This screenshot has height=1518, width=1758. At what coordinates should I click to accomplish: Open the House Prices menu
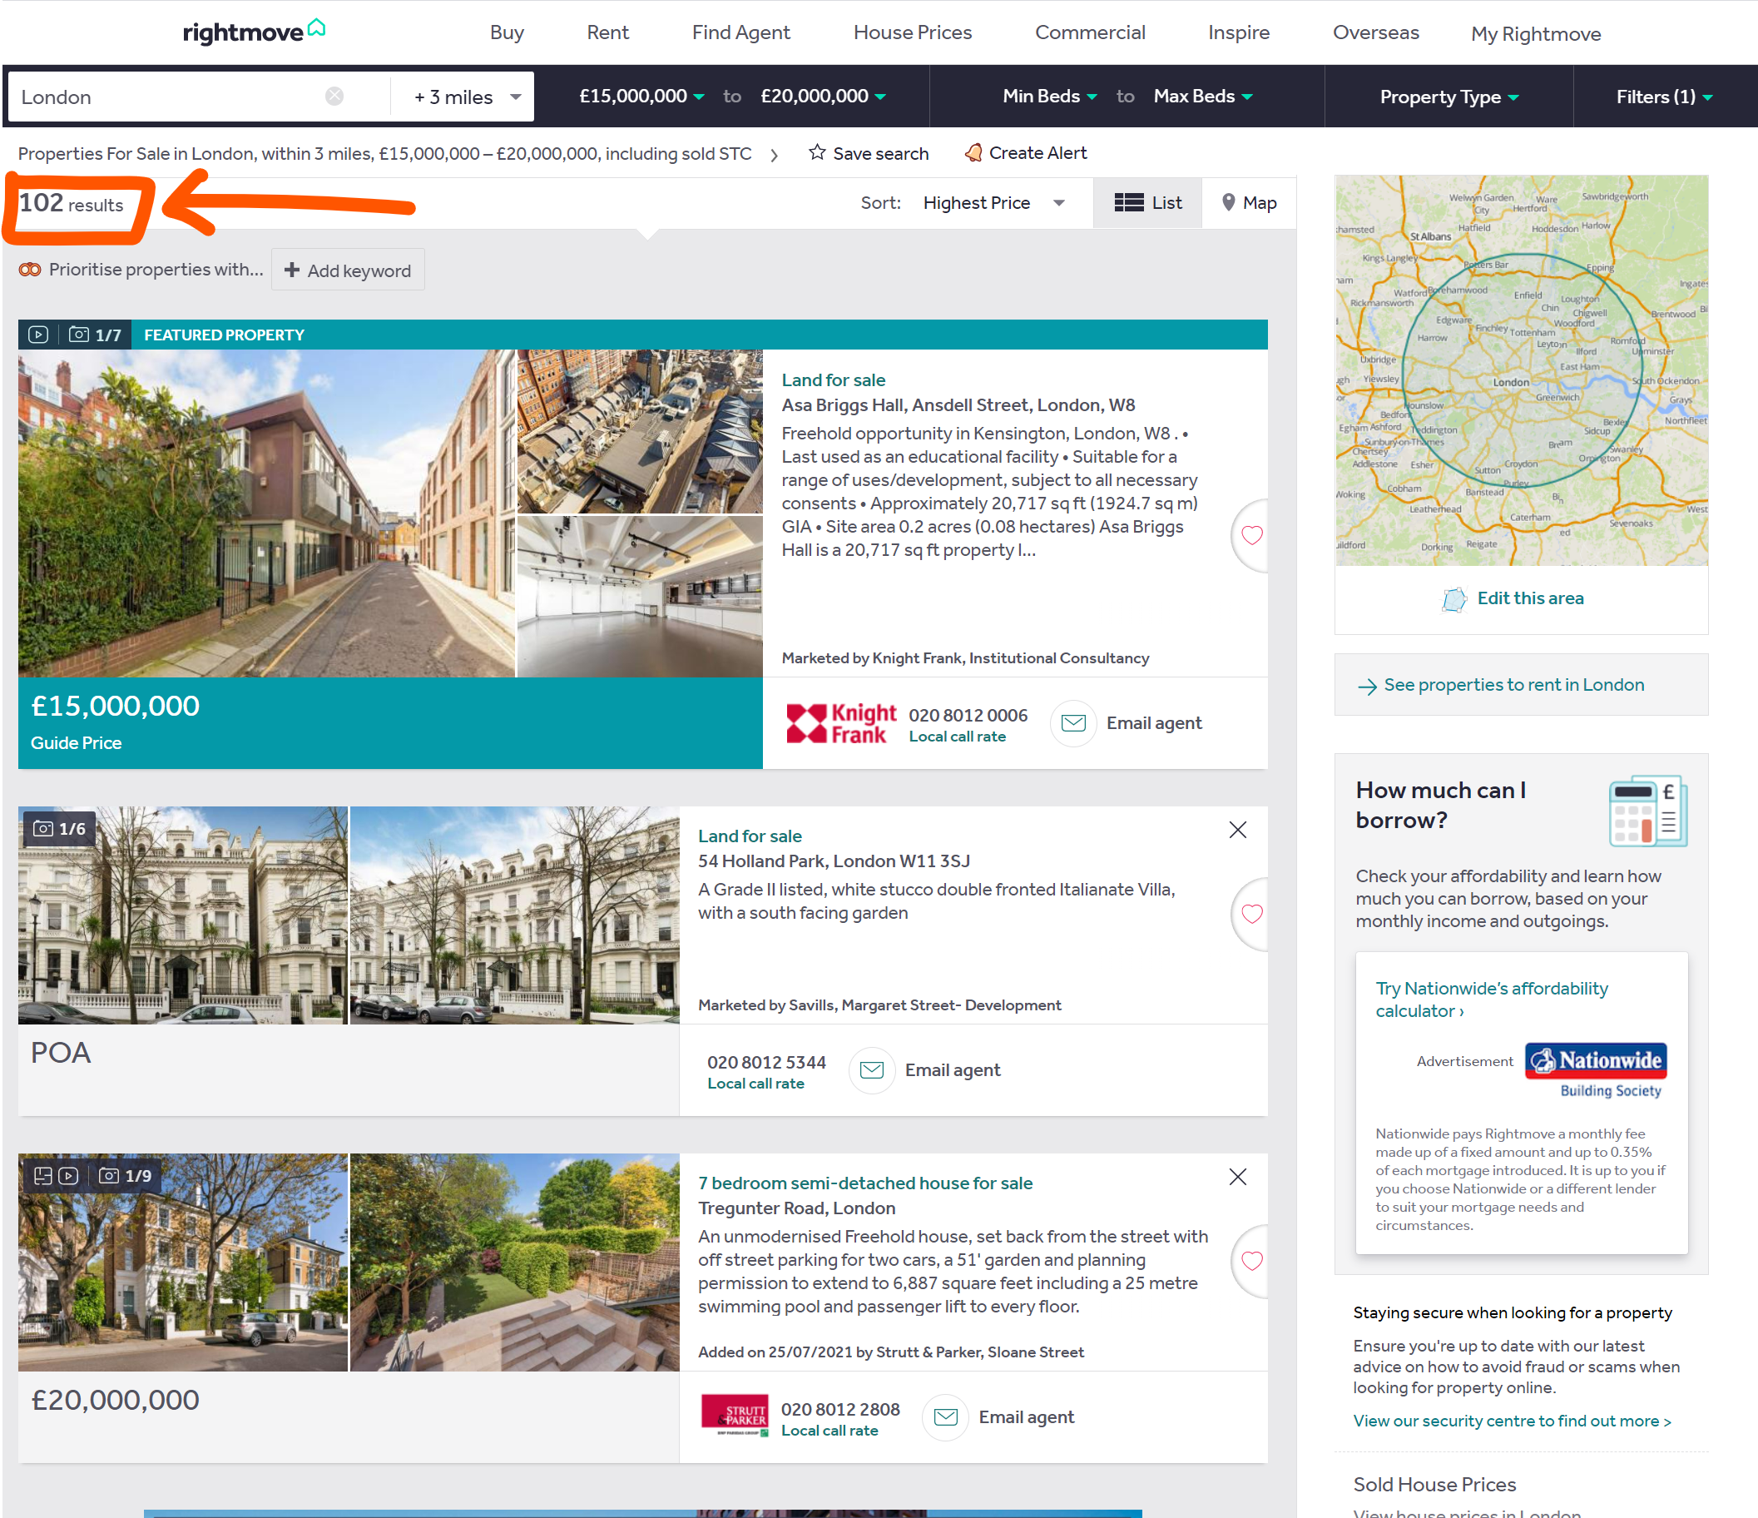[x=912, y=32]
